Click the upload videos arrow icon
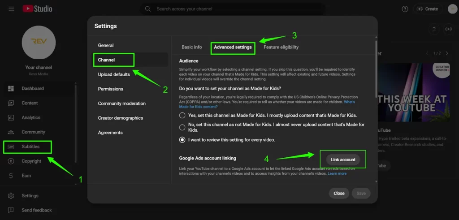Viewport: 459px width, 220px height. coord(434,29)
